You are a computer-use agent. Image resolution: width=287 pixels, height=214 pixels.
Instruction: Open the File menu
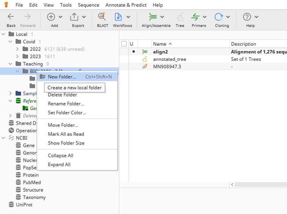pyautogui.click(x=19, y=5)
